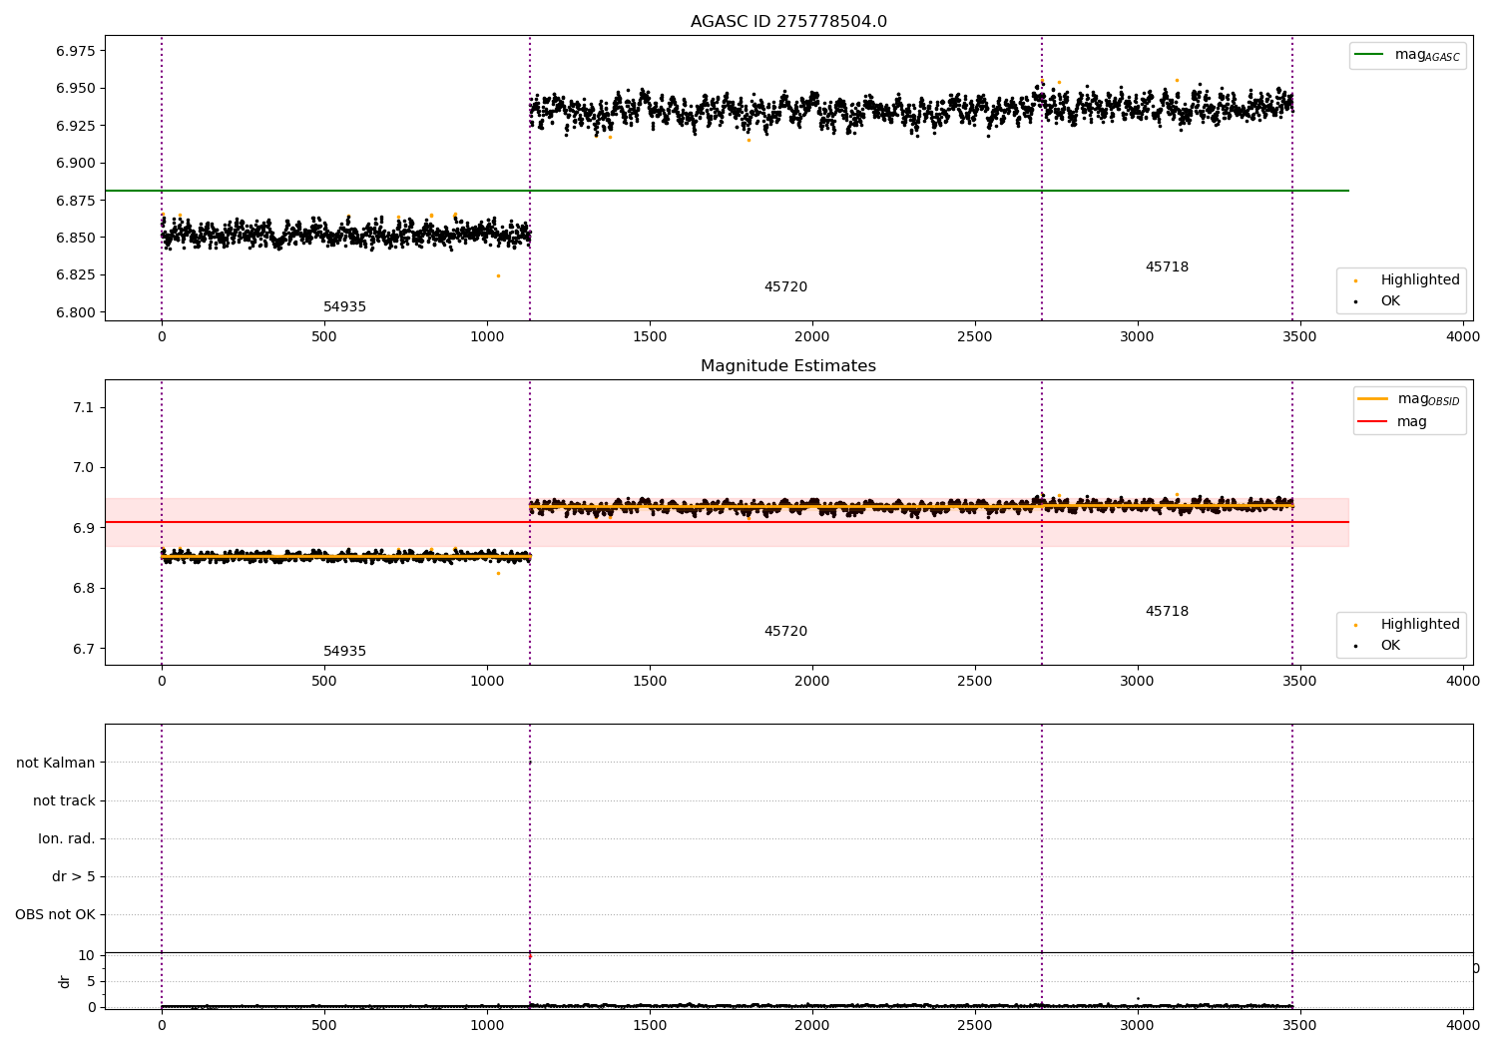Click y-axis tick 7.1 in middle plot
1497x1048 pixels.
tap(85, 408)
